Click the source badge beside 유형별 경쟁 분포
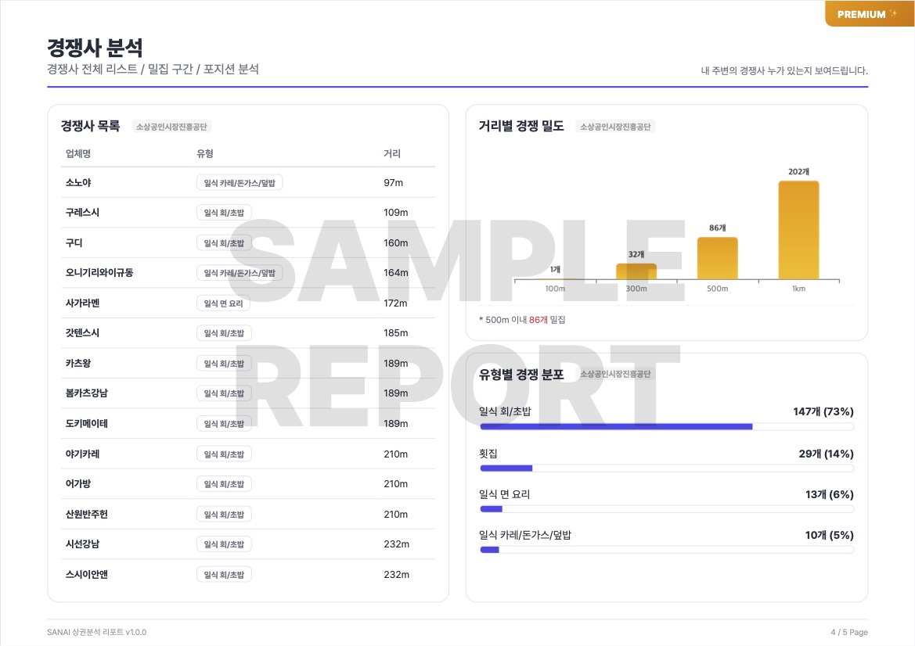 615,375
